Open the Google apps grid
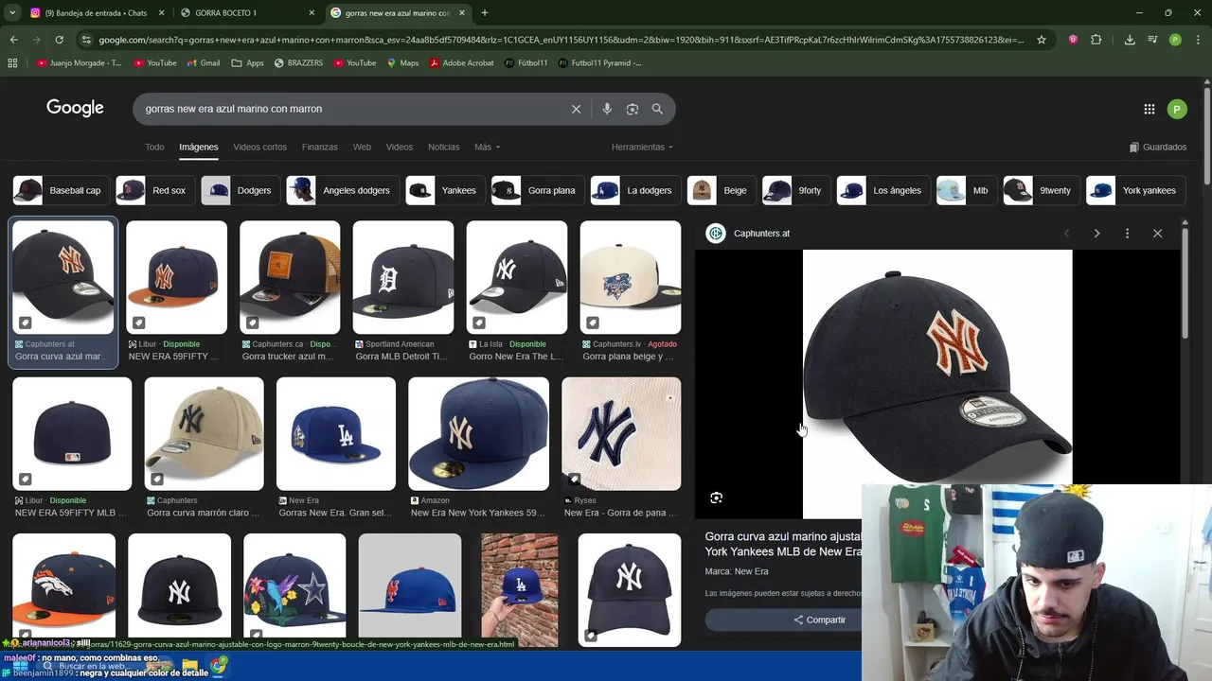Image resolution: width=1212 pixels, height=681 pixels. click(x=1149, y=109)
